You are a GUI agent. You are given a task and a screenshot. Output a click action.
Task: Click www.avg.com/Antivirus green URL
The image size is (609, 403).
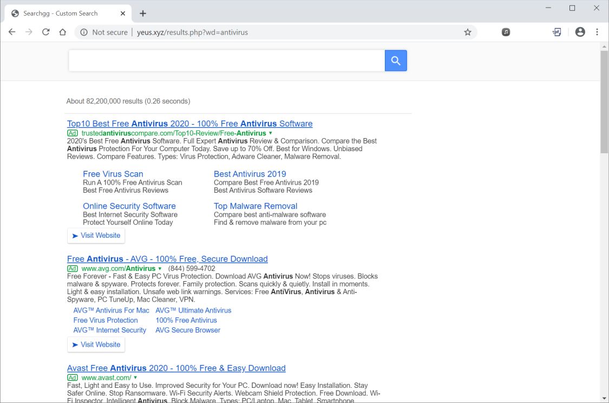coord(119,269)
